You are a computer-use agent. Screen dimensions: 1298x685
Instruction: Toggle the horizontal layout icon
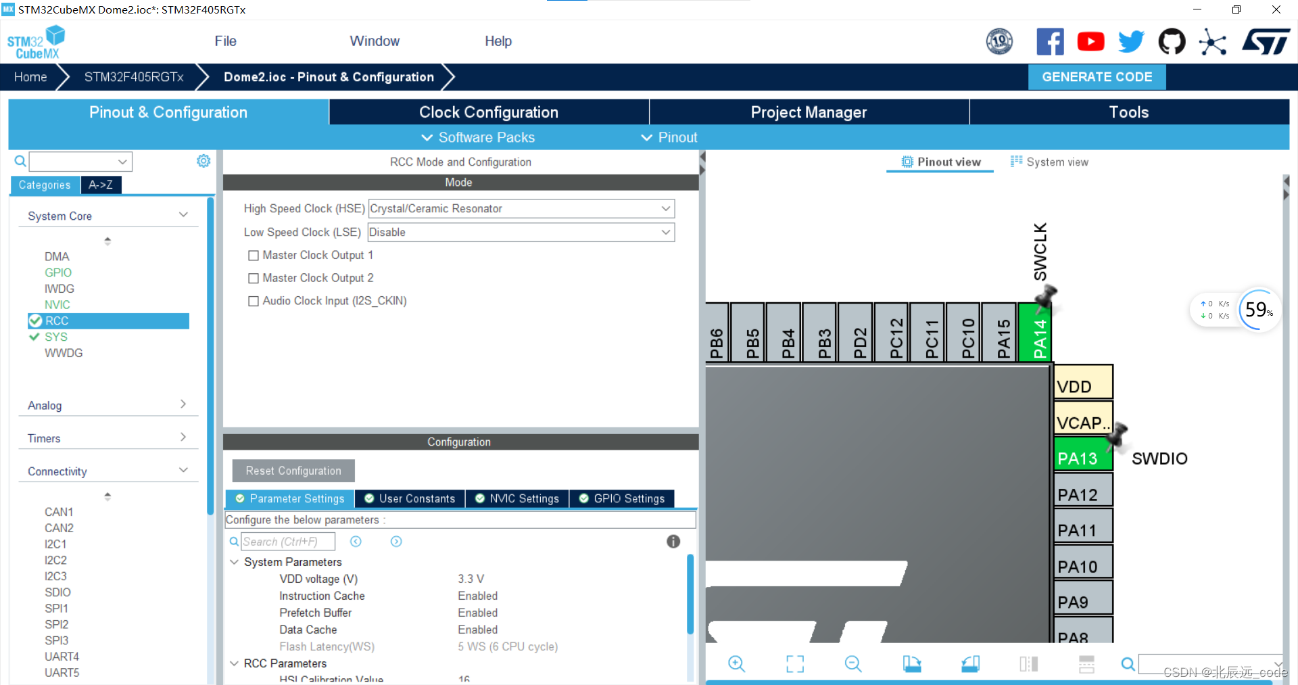pos(1086,664)
